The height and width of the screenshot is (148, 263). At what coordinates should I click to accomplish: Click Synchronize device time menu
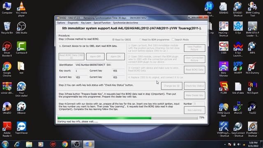[125, 23]
